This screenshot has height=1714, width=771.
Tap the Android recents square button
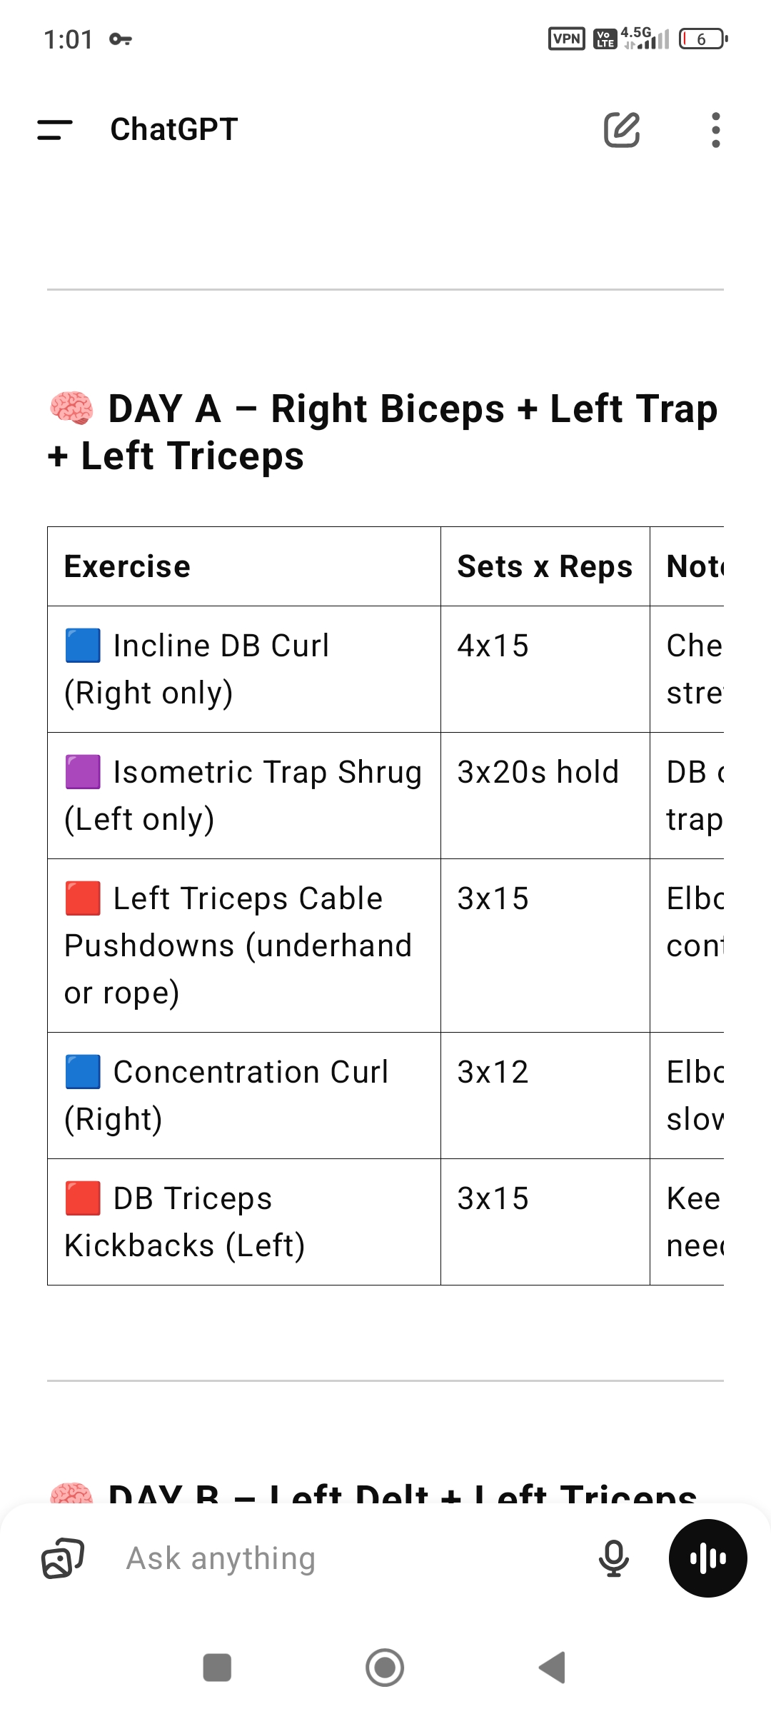(x=217, y=1668)
